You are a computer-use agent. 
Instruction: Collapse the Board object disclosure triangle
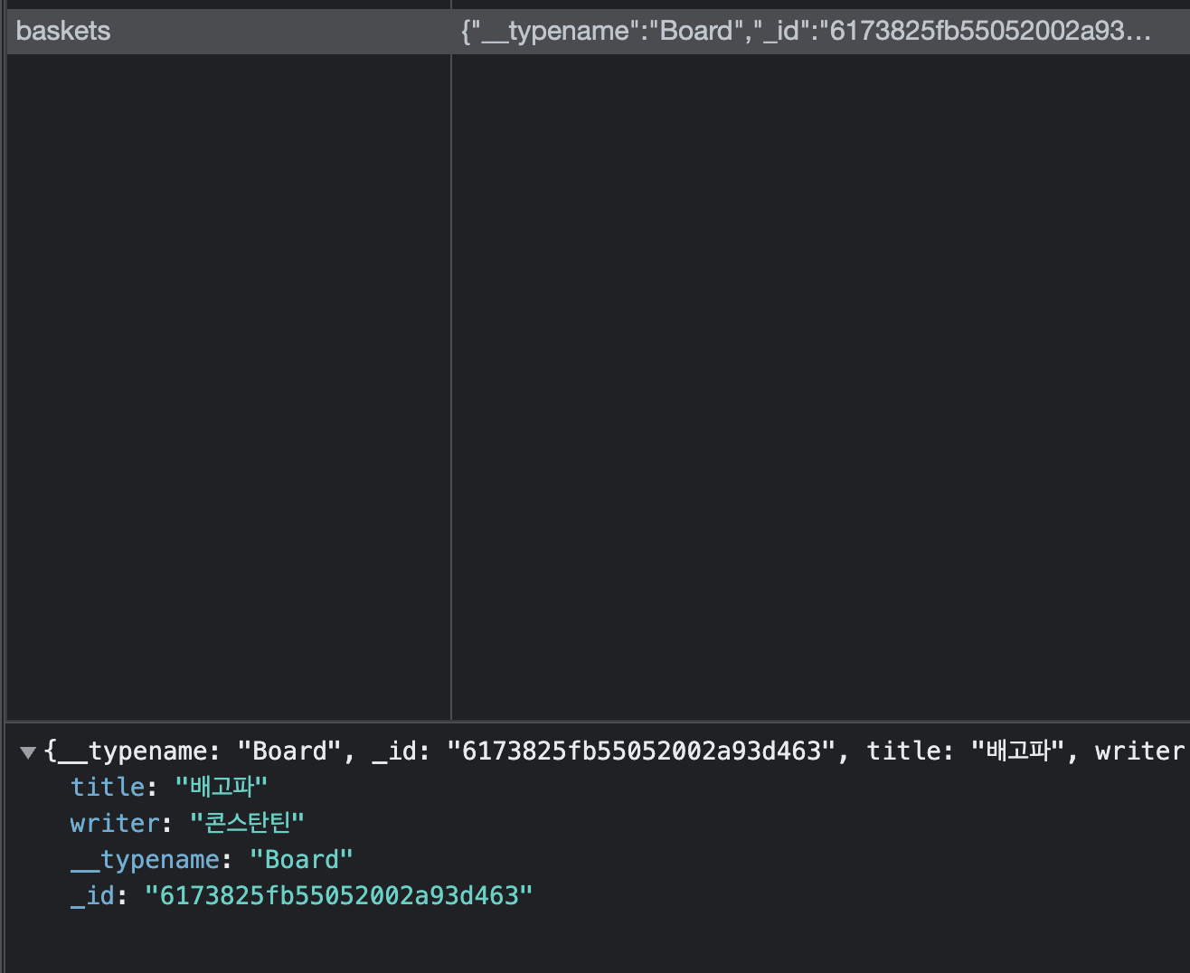(x=28, y=752)
